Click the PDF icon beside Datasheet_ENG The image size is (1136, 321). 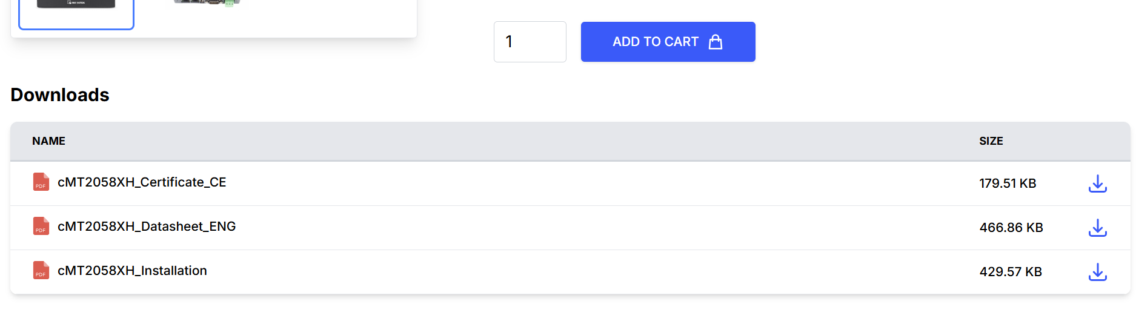41,227
